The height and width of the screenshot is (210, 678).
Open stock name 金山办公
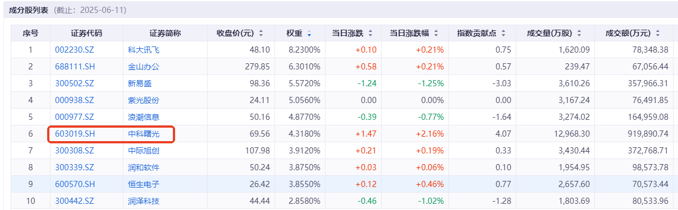tap(144, 67)
